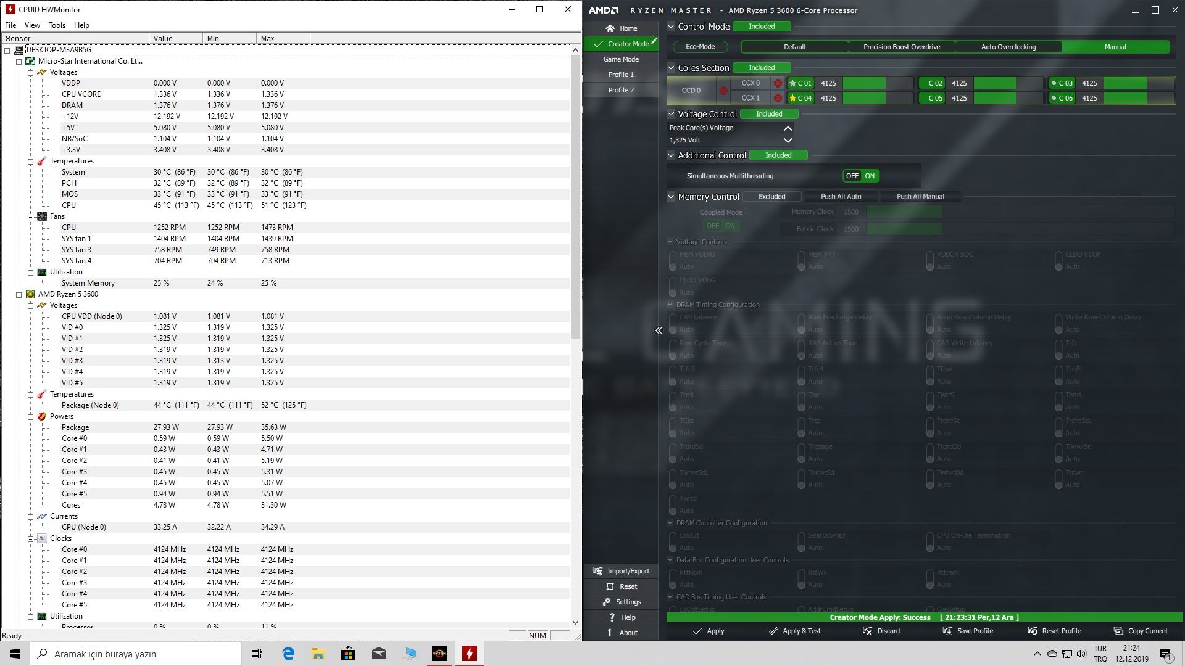Increase Peak Core Voltage with up arrow
The image size is (1185, 666).
788,128
